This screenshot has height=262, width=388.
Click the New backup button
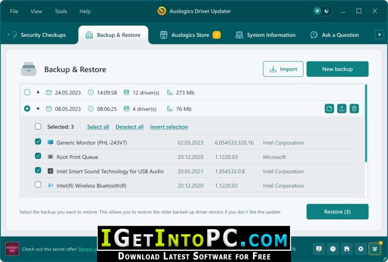(337, 69)
